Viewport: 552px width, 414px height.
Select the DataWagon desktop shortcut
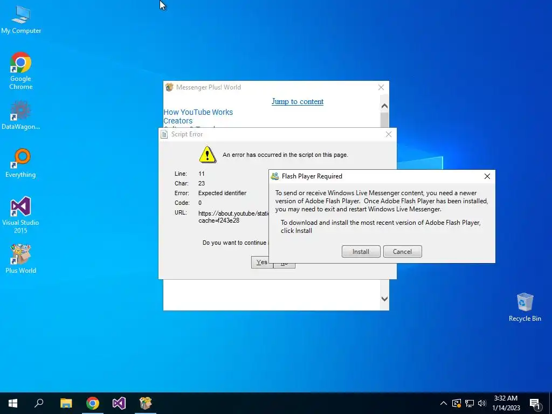click(x=21, y=115)
